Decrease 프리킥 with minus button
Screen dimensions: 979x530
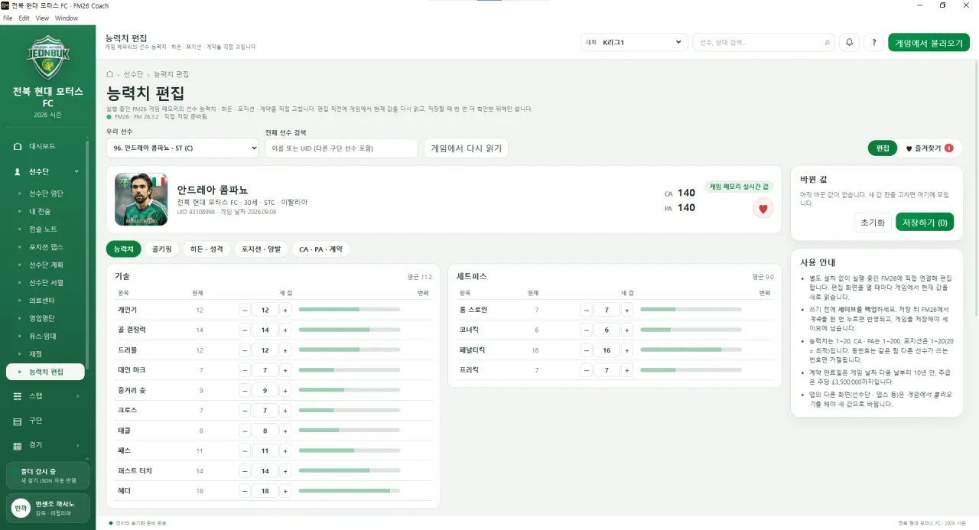pyautogui.click(x=587, y=370)
